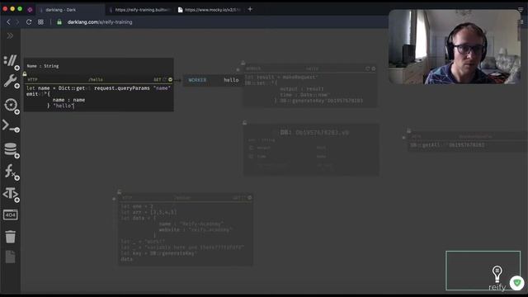Add a new function

click(x=16, y=178)
